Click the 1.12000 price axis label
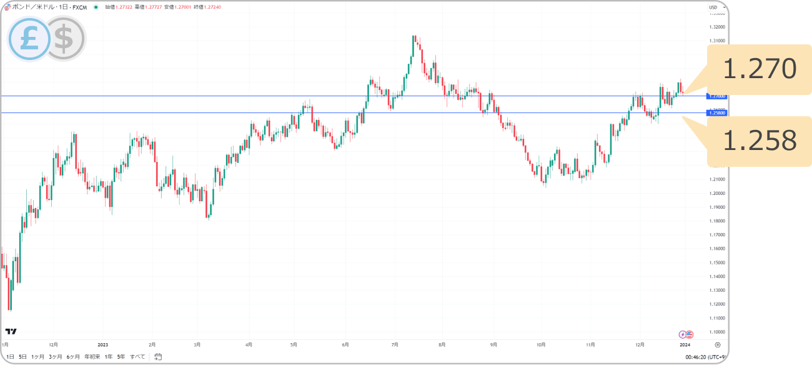The width and height of the screenshot is (812, 365). click(x=716, y=304)
